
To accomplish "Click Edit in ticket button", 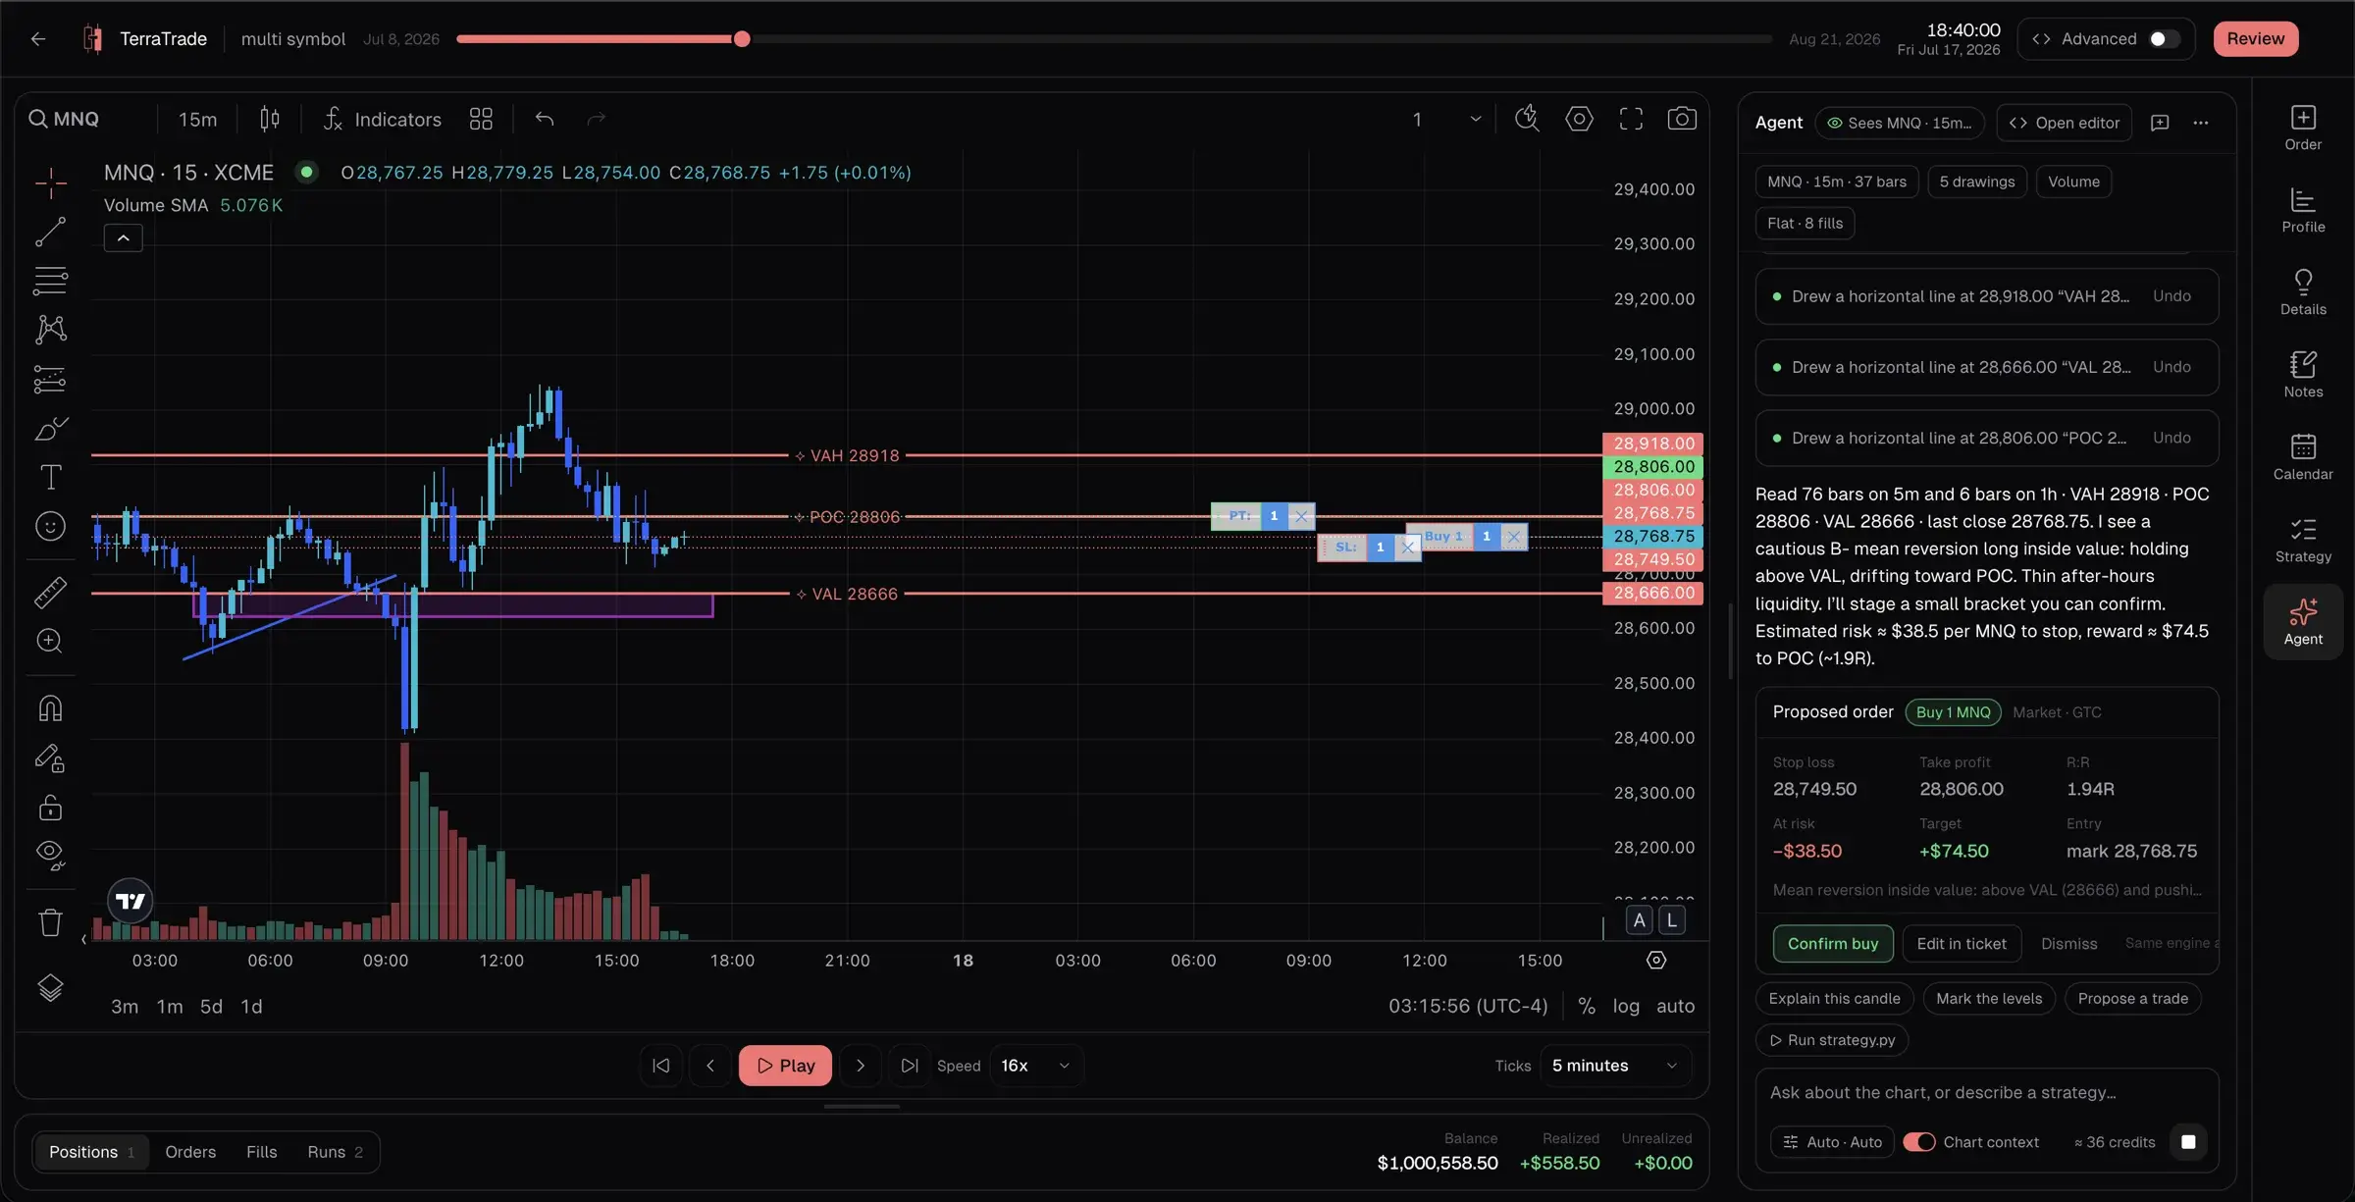I will click(x=1962, y=944).
